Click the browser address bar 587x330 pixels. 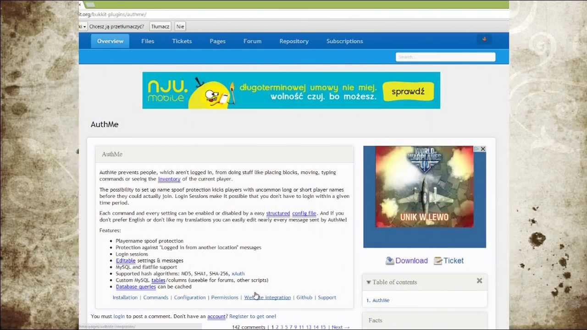pyautogui.click(x=293, y=14)
